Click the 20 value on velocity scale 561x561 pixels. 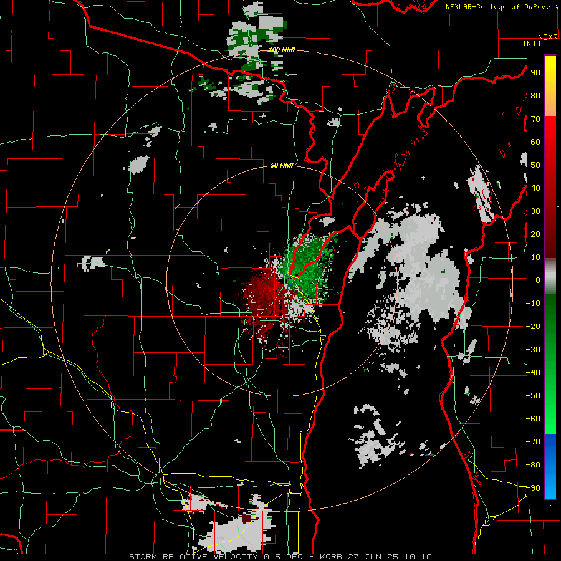535,234
